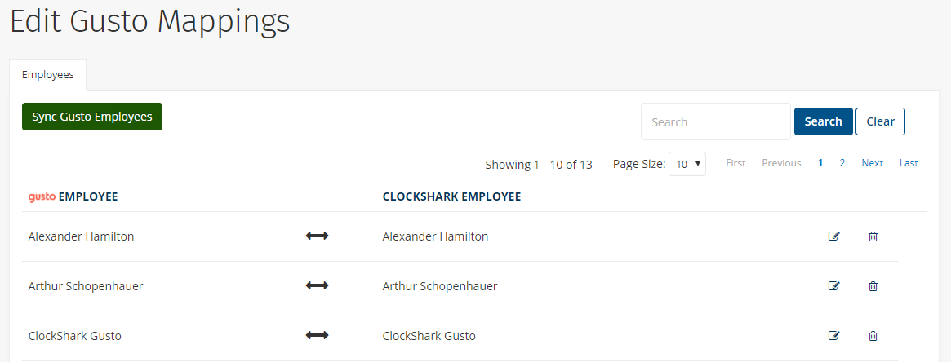Focus the Search text field
951x362 pixels.
click(716, 121)
